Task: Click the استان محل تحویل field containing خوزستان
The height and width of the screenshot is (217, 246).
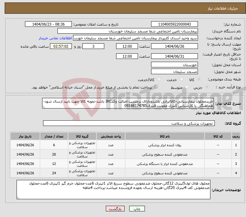Action: coord(174,65)
